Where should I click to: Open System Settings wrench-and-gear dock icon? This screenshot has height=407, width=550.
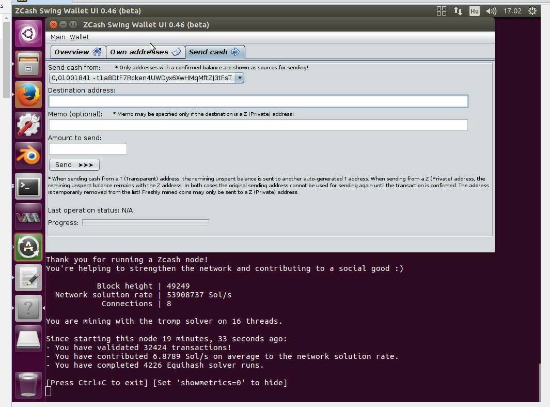[28, 125]
